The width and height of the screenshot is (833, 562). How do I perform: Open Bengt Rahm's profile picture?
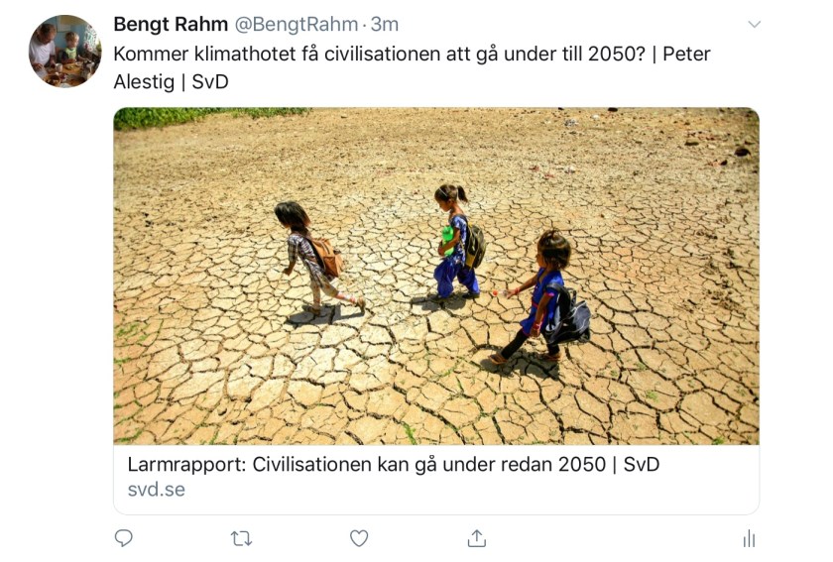click(x=64, y=52)
